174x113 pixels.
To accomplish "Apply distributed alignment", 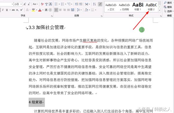I will pos(72,10).
